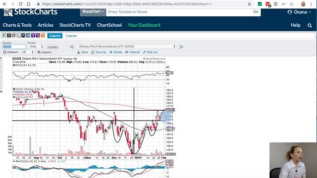The height and width of the screenshot is (178, 317).
Task: Click the Save As link
Action: pos(99,52)
